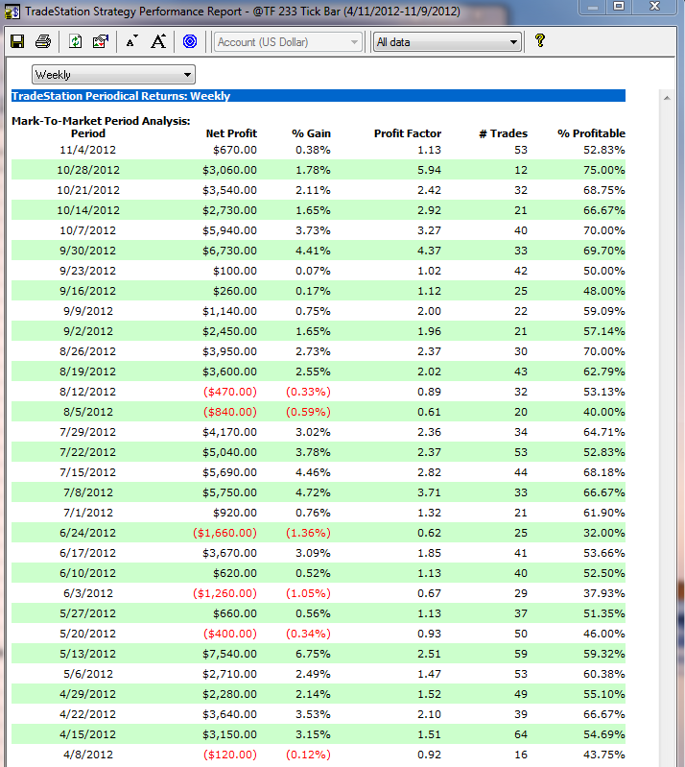Select the 5/27/2012 period cell
This screenshot has height=767, width=685.
pos(88,613)
